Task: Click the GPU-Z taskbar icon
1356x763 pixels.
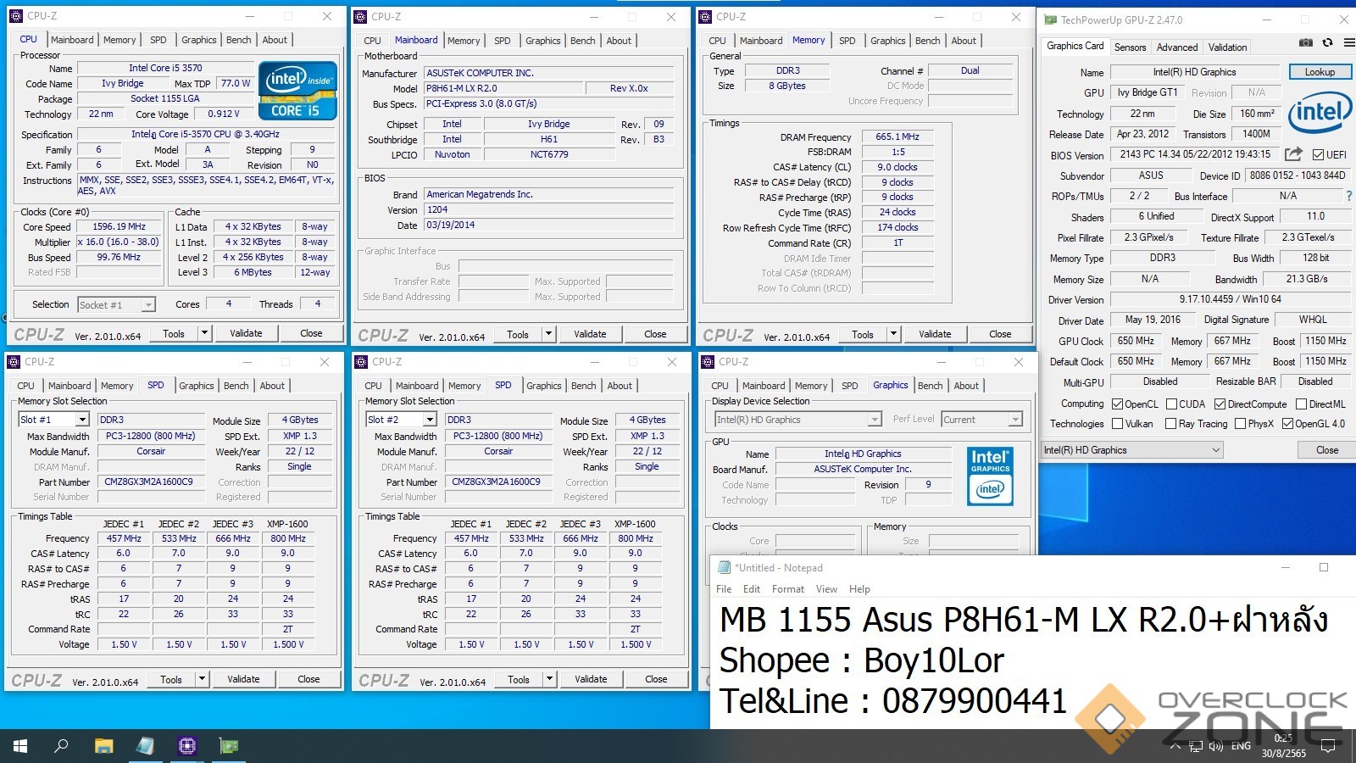Action: pos(229,746)
